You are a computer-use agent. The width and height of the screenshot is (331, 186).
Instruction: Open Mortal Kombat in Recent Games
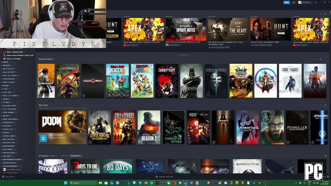click(266, 81)
